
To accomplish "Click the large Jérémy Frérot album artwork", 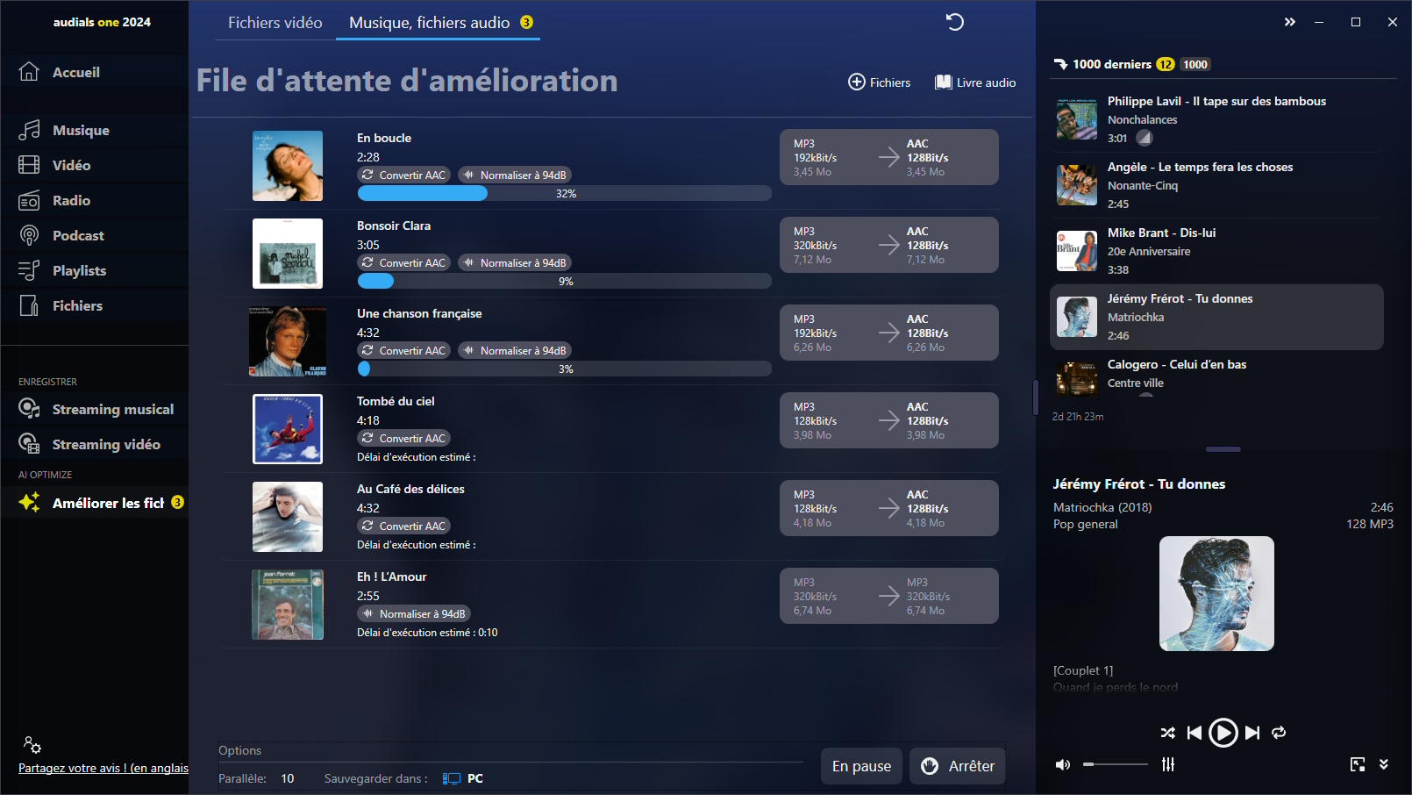I will click(x=1216, y=593).
